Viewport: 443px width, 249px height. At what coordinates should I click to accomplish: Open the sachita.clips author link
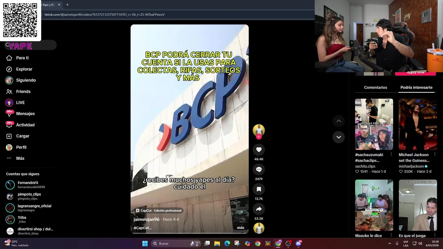pyautogui.click(x=365, y=166)
